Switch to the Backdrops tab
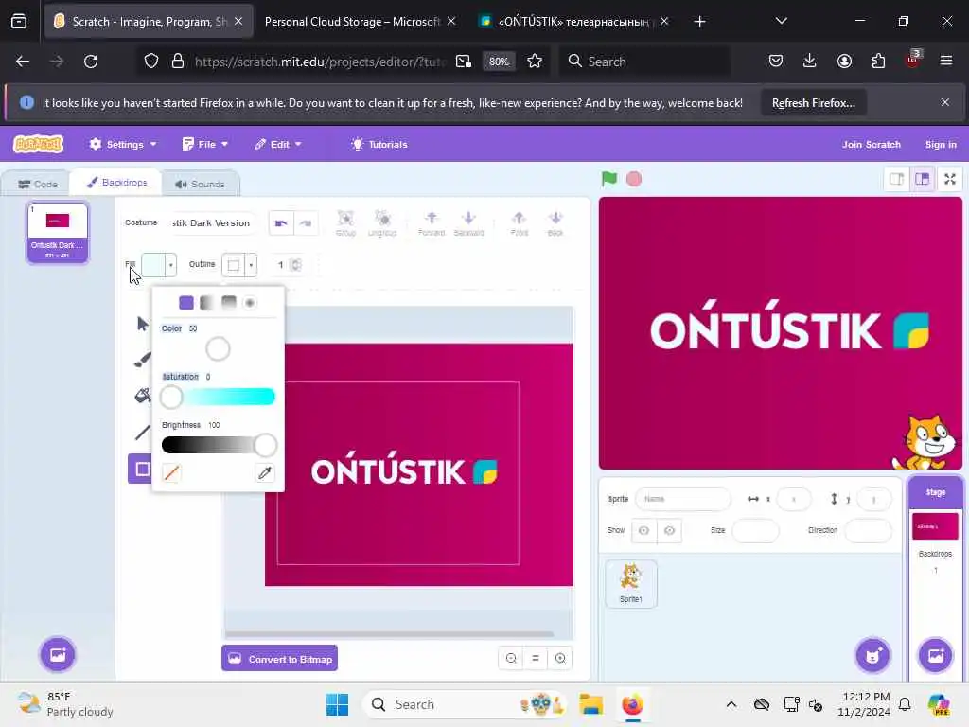 [x=116, y=183]
